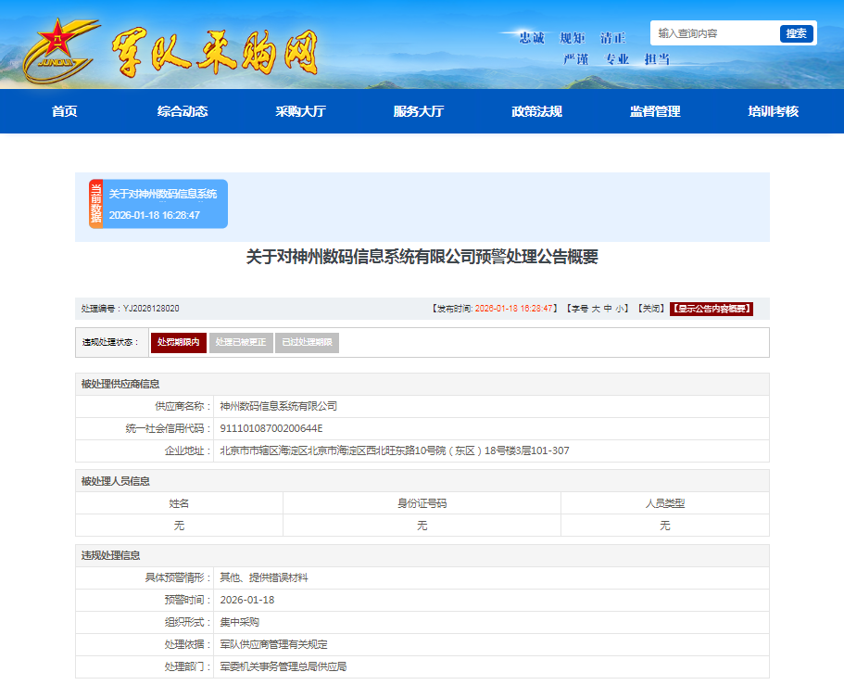Open 培训考核 in the top menu
This screenshot has width=844, height=685.
pyautogui.click(x=773, y=111)
